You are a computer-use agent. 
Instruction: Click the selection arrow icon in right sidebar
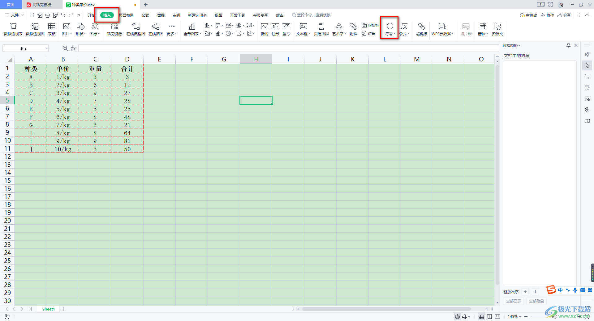pyautogui.click(x=587, y=65)
